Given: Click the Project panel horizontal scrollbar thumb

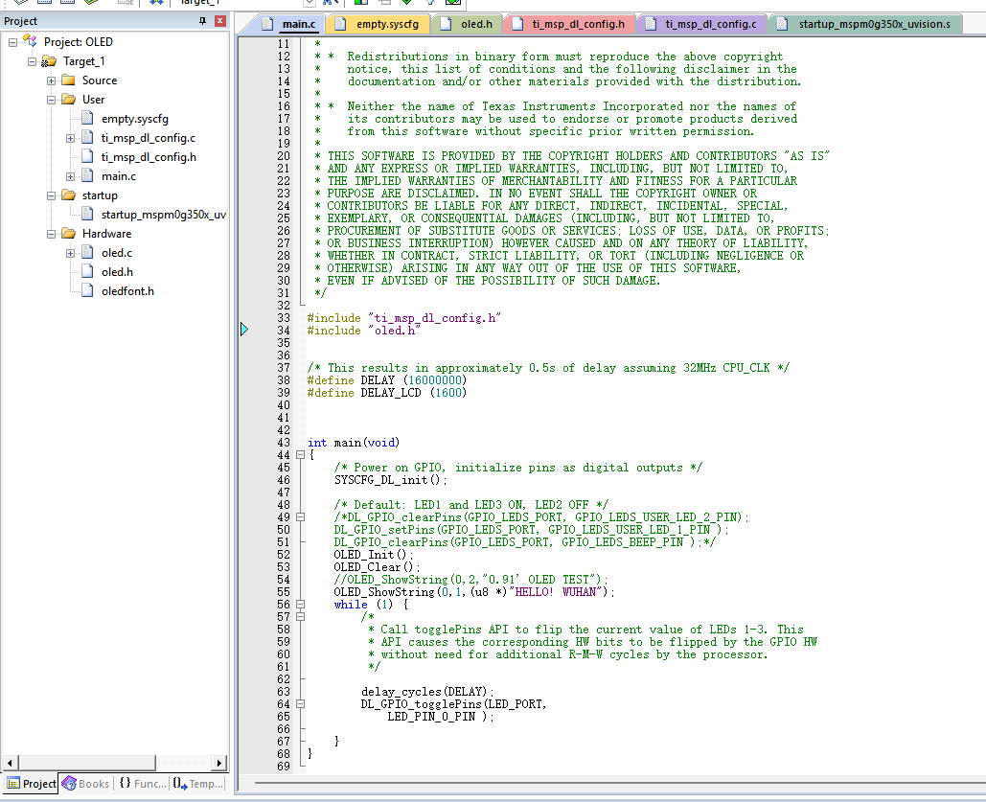Looking at the screenshot, I should [x=86, y=763].
